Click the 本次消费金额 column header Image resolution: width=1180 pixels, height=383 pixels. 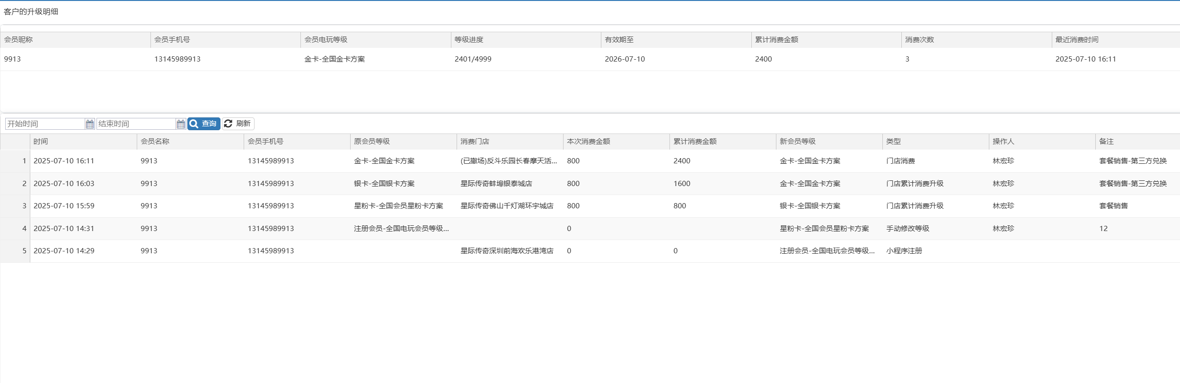[x=588, y=142]
